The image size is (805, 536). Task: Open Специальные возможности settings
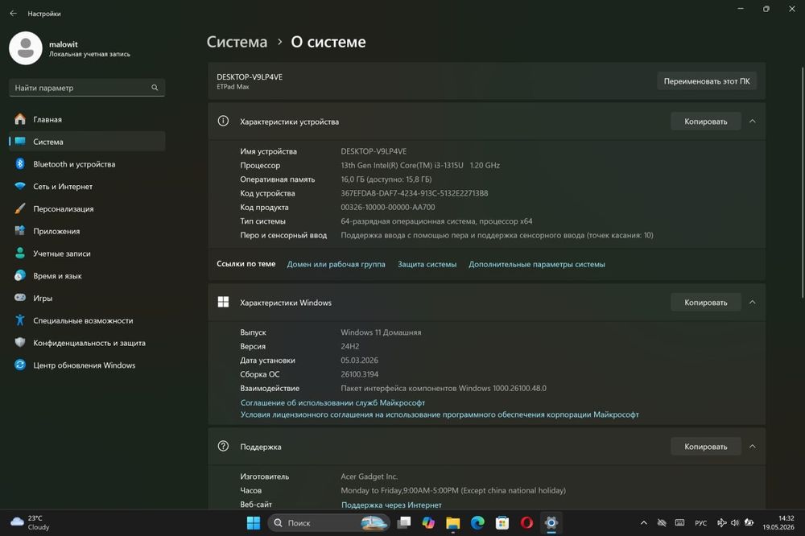click(87, 320)
